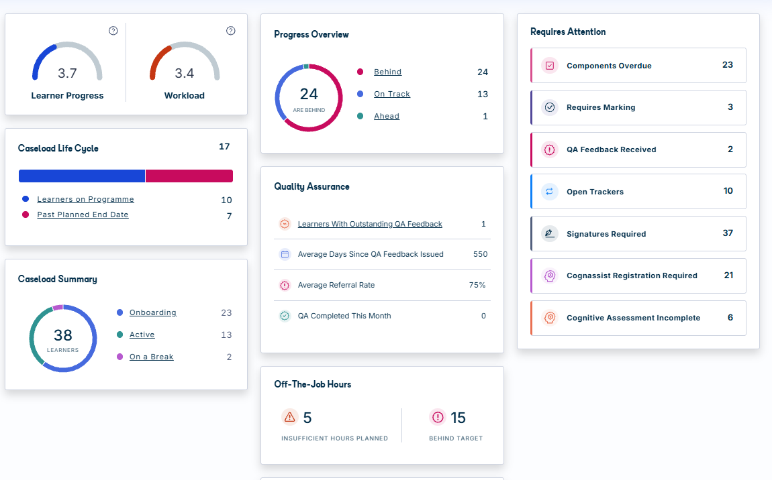Click the Caseload Summary donut chart

[63, 339]
